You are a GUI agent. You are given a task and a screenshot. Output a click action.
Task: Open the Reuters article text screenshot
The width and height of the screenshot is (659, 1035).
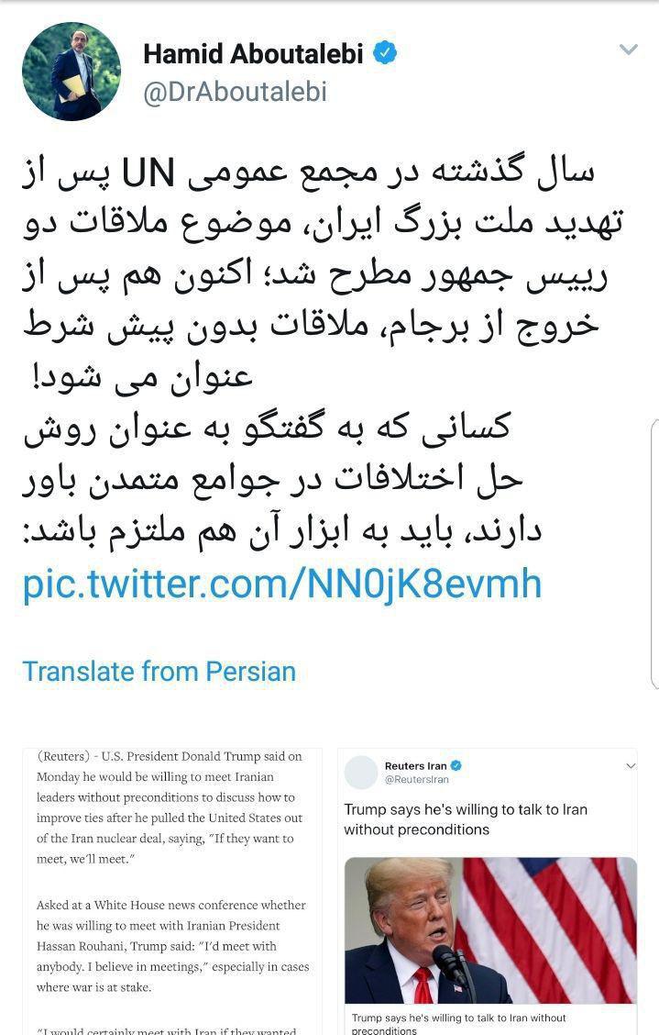(x=173, y=891)
